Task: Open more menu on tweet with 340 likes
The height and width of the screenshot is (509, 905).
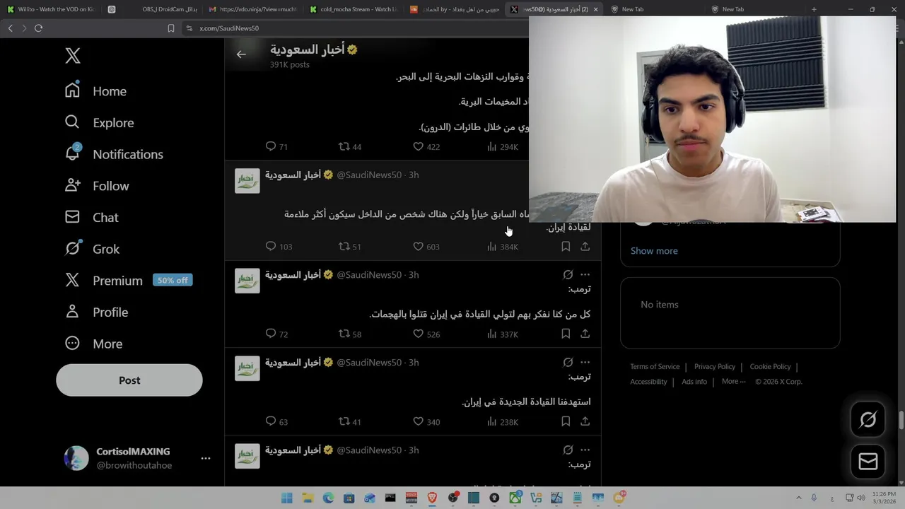Action: point(585,362)
